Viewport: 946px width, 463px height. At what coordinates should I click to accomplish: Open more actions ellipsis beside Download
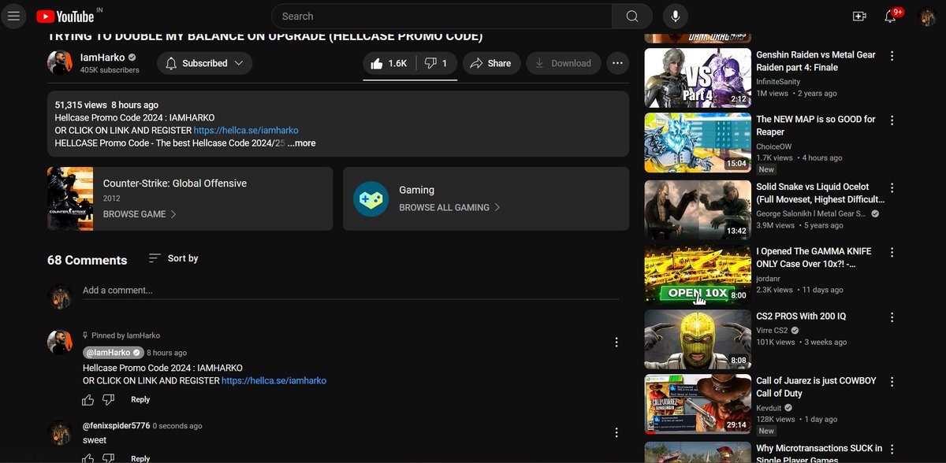[x=617, y=63]
